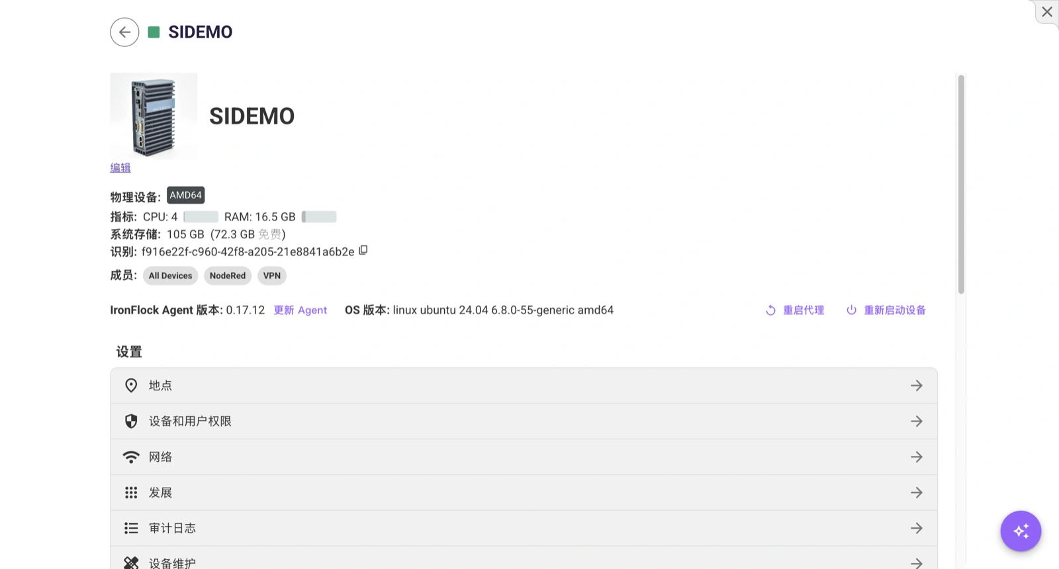This screenshot has width=1059, height=569.
Task: Click the location pin icon for 地点
Action: click(131, 386)
